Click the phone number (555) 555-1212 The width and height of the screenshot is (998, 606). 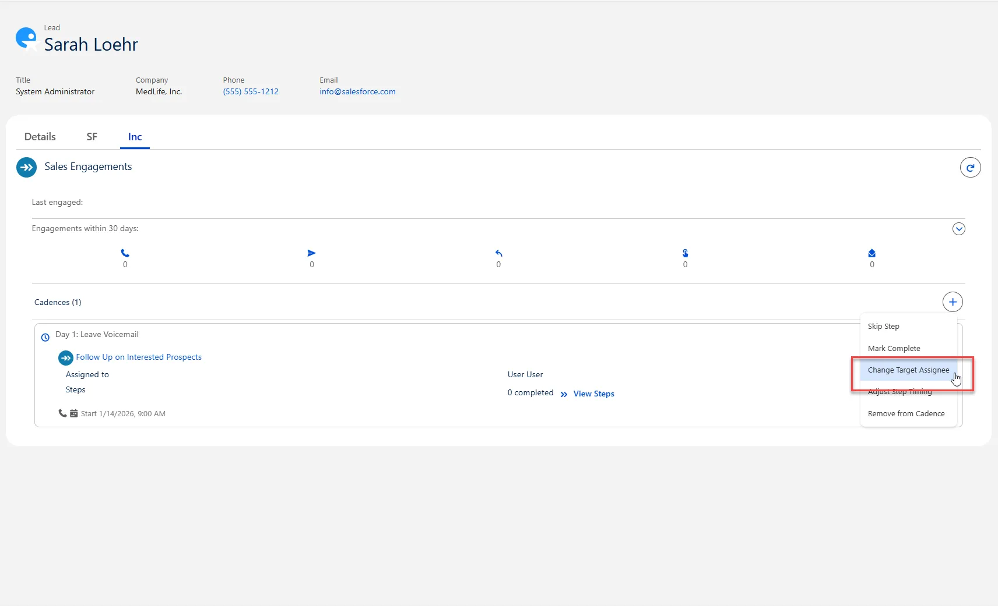(x=251, y=92)
